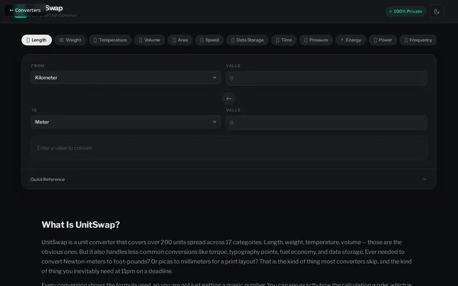Click the 'Enter a value to convert' result box
458x286 pixels.
point(228,148)
